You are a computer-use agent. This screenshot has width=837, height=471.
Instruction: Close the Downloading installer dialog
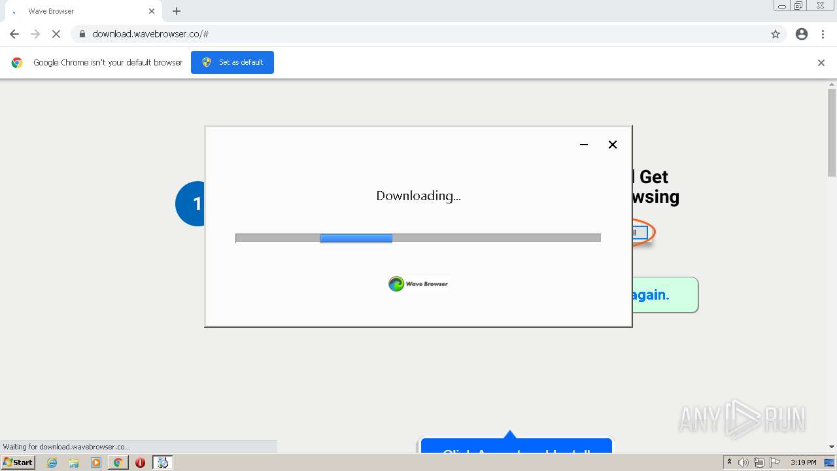point(613,145)
